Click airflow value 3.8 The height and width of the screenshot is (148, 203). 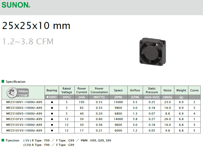[135, 119]
